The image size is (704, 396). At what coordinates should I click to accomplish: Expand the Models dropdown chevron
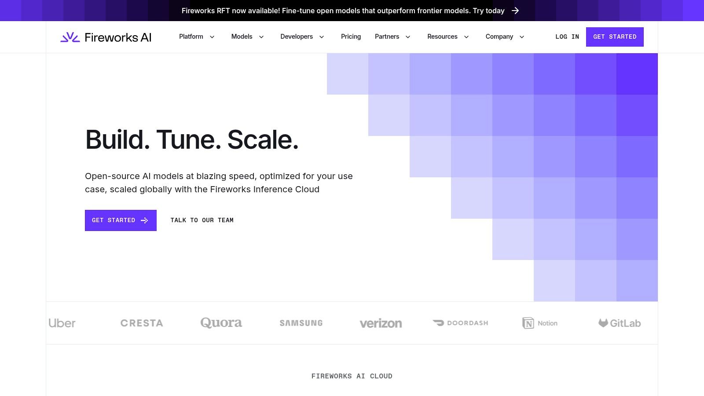tap(261, 37)
